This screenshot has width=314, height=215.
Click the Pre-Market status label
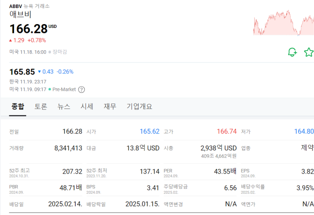64,90
